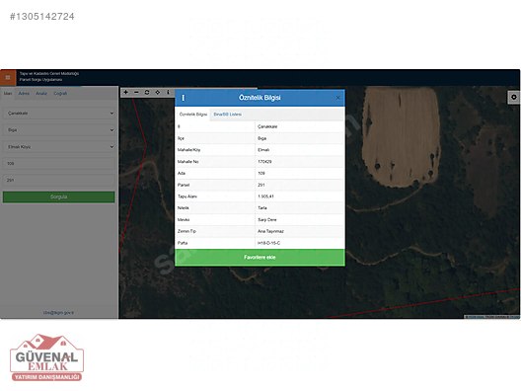This screenshot has height=391, width=521.
Task: Switch to the Coğrafi tab
Action: tap(60, 94)
